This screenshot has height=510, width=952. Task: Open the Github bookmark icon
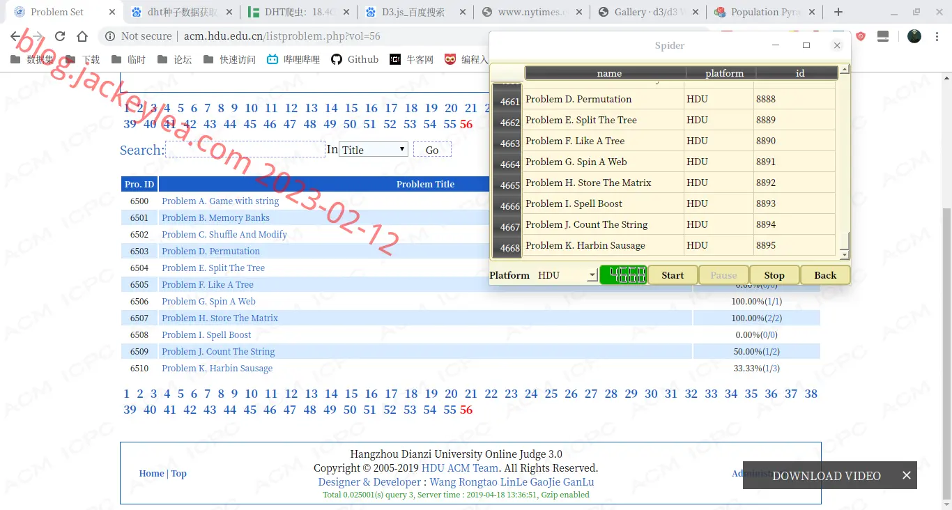tap(337, 59)
